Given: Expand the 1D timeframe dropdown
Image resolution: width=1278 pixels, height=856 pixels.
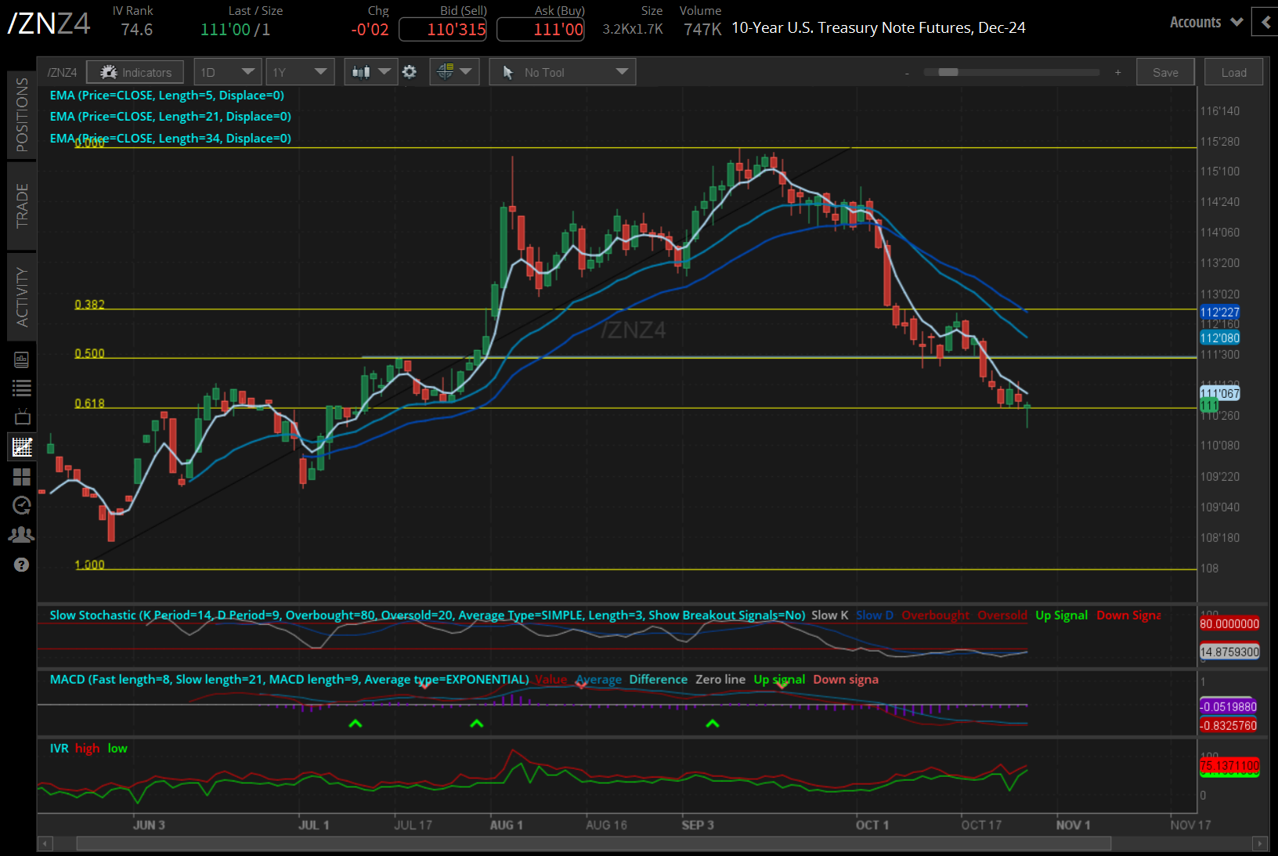Looking at the screenshot, I should [226, 71].
